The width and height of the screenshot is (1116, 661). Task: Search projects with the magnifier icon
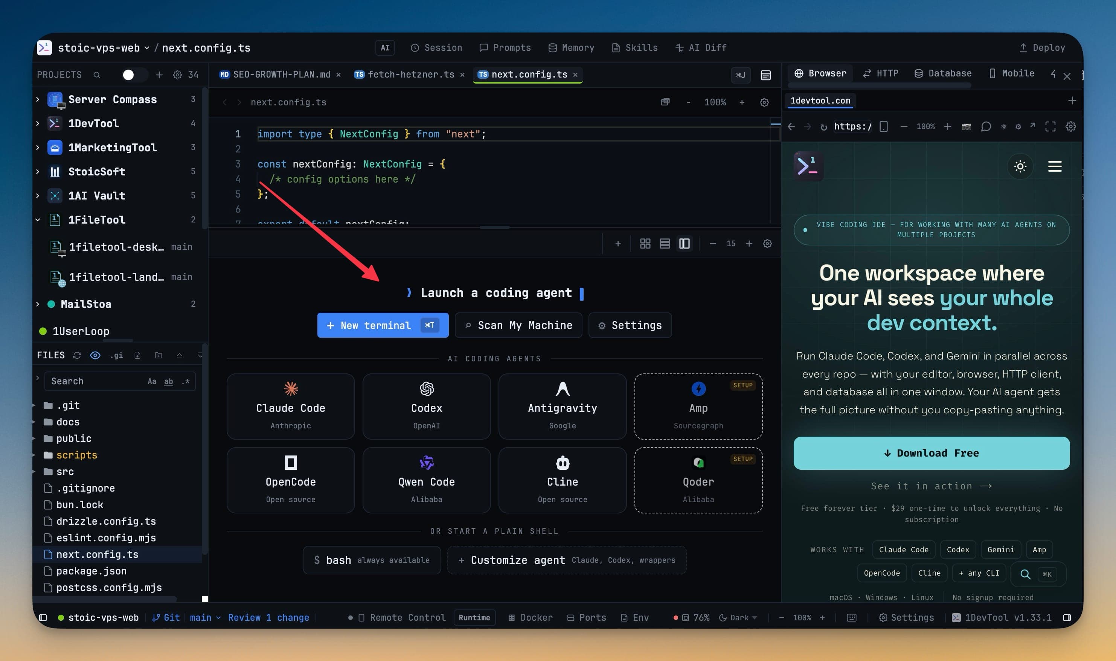click(97, 75)
